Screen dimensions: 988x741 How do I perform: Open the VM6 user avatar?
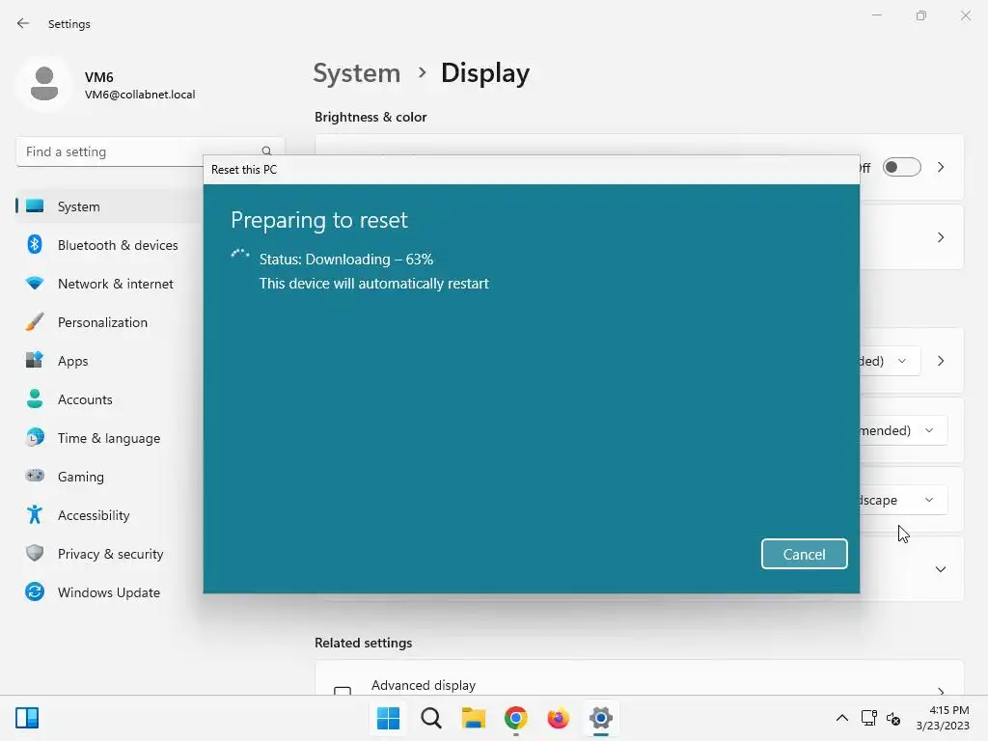click(x=44, y=83)
